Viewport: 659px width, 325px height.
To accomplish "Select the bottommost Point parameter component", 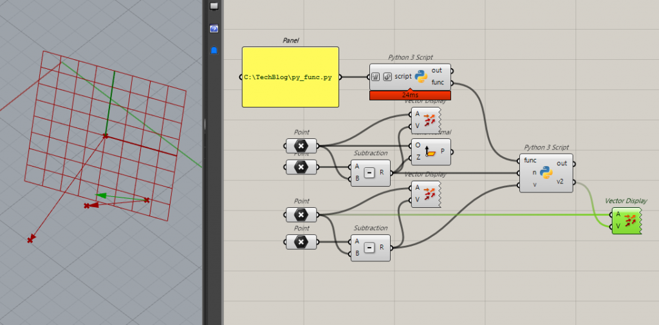I will 301,242.
